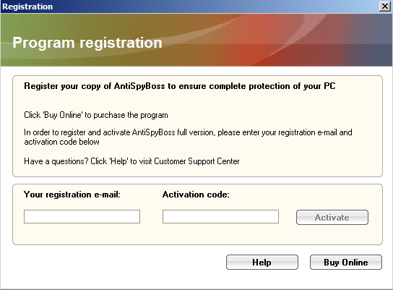393x290 pixels.
Task: Close the Registration dialog window
Action: click(385, 6)
